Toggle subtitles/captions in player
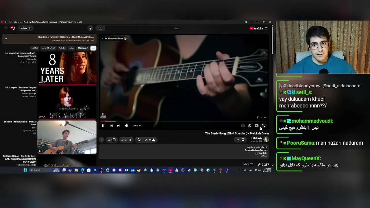The width and height of the screenshot is (370, 208). tap(243, 126)
